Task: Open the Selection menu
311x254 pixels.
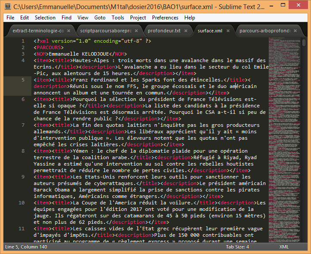Action: point(45,18)
